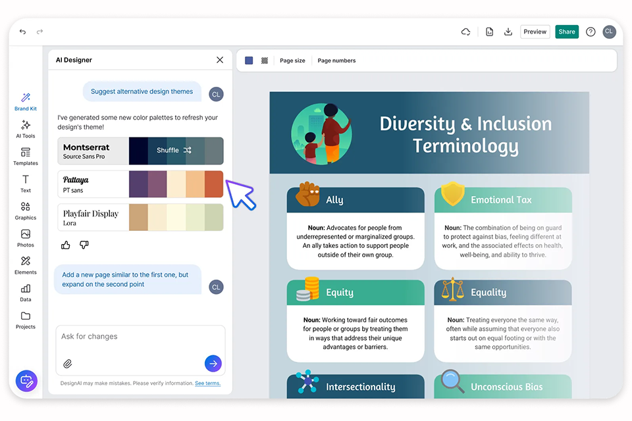Open Photos in the sidebar
Viewport: 632px width, 421px height.
[26, 238]
